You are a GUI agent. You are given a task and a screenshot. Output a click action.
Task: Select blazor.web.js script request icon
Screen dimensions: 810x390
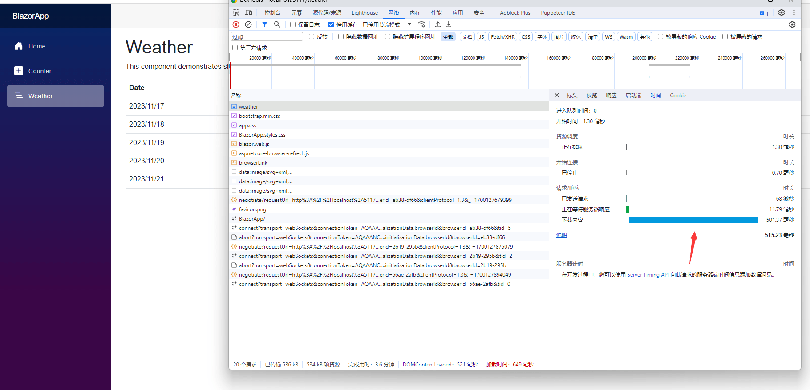coord(234,144)
